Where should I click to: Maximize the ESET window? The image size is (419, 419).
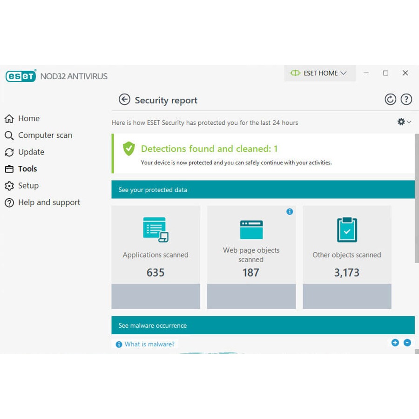pos(385,73)
